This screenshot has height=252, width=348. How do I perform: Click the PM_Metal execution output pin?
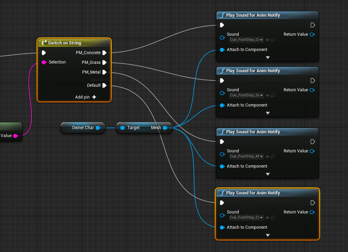pos(104,72)
